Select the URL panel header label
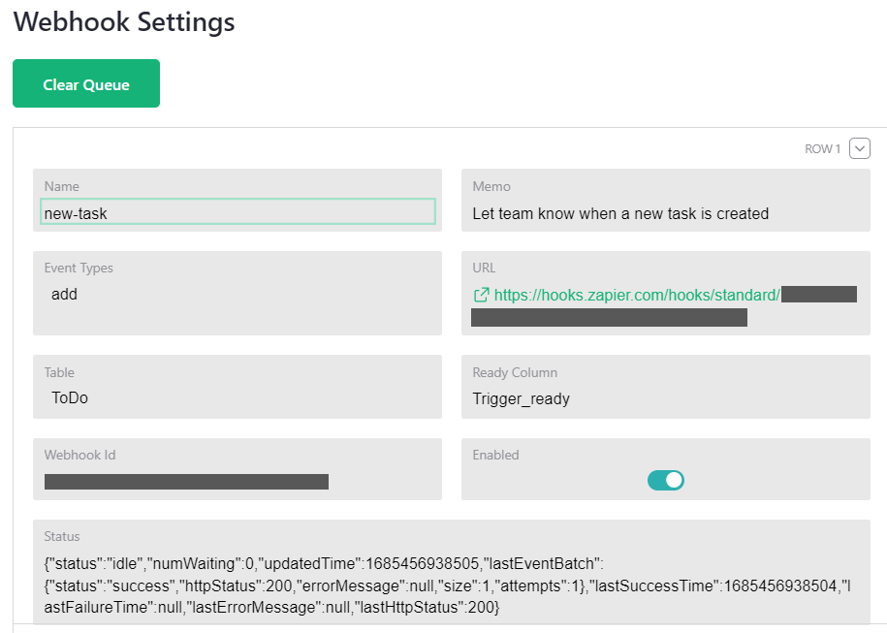The height and width of the screenshot is (633, 887). click(483, 268)
